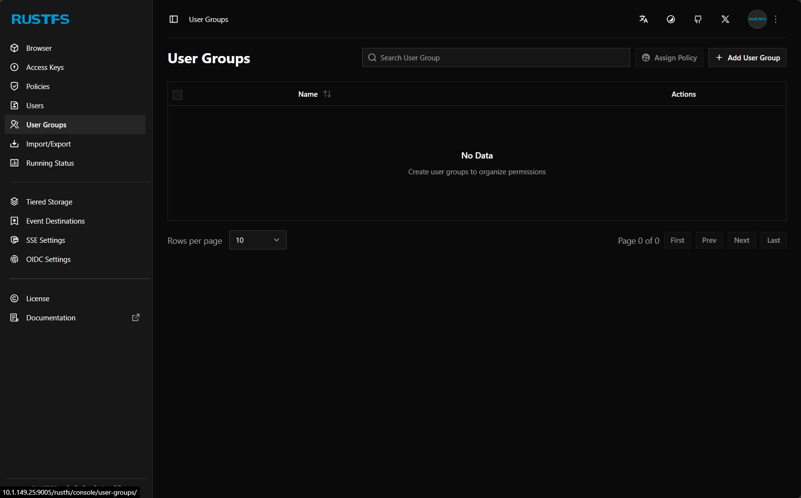Go to Policies in the sidebar
This screenshot has width=801, height=498.
pyautogui.click(x=38, y=87)
